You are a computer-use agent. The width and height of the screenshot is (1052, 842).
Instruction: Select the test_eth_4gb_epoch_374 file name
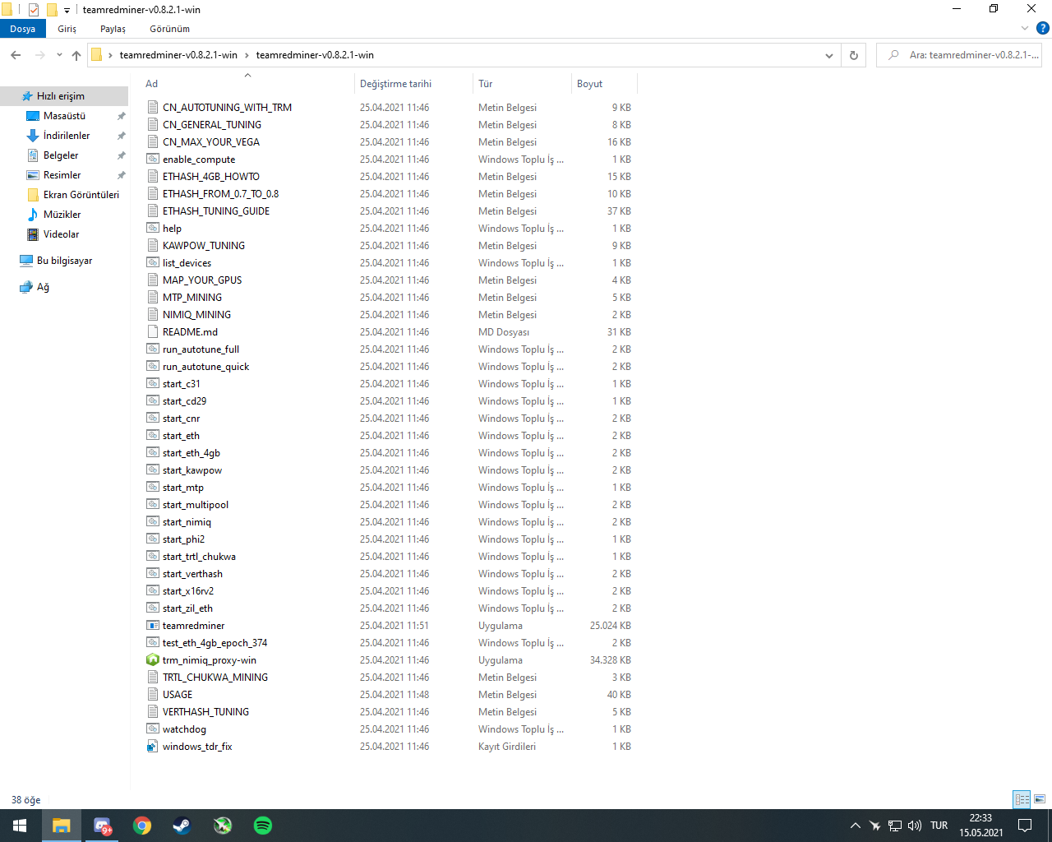click(215, 642)
